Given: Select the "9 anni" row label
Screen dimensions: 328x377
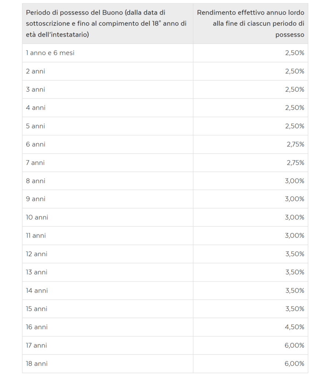Looking at the screenshot, I should tap(35, 199).
